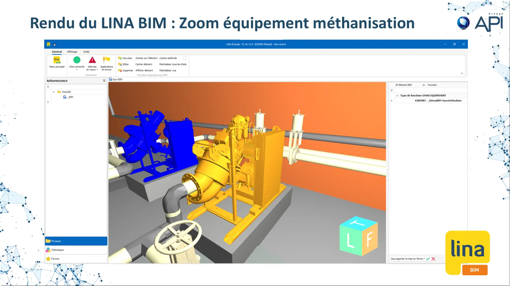Click Zoomer sur l'élément
This screenshot has width=510, height=286.
[146, 58]
